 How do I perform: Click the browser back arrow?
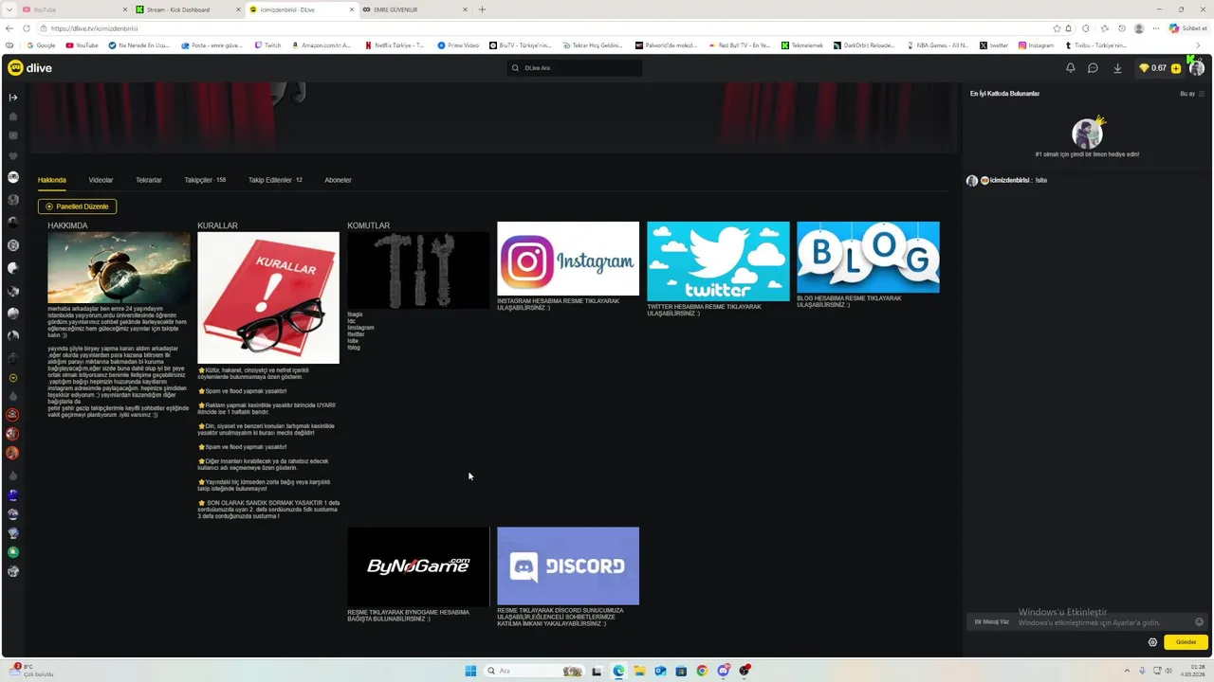pyautogui.click(x=9, y=28)
